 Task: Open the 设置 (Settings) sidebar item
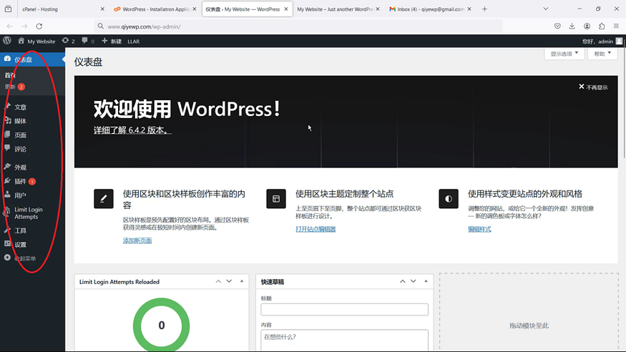coord(20,245)
